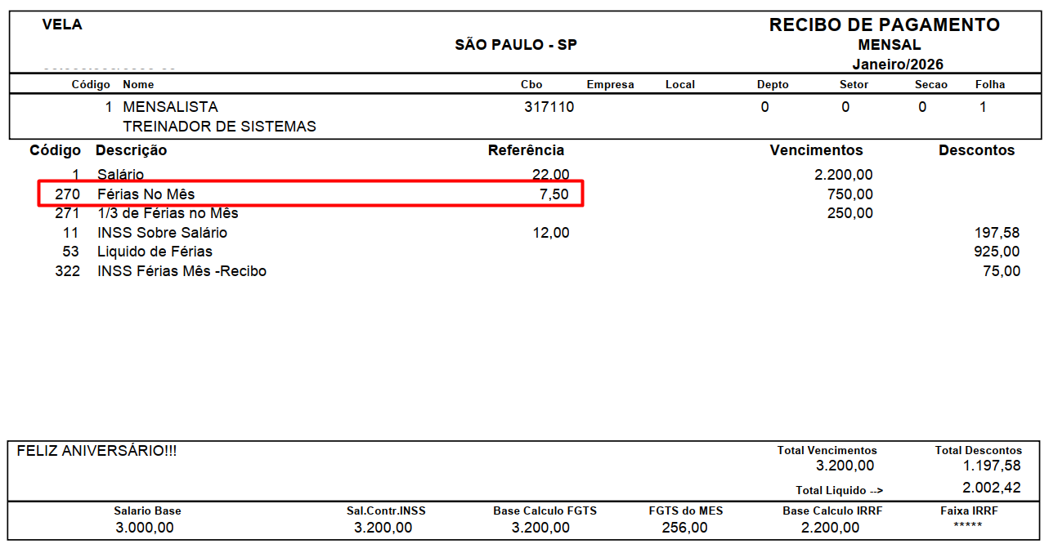Select the Total Descontos value 1.197,58
This screenshot has height=544, width=1049.
pyautogui.click(x=992, y=466)
